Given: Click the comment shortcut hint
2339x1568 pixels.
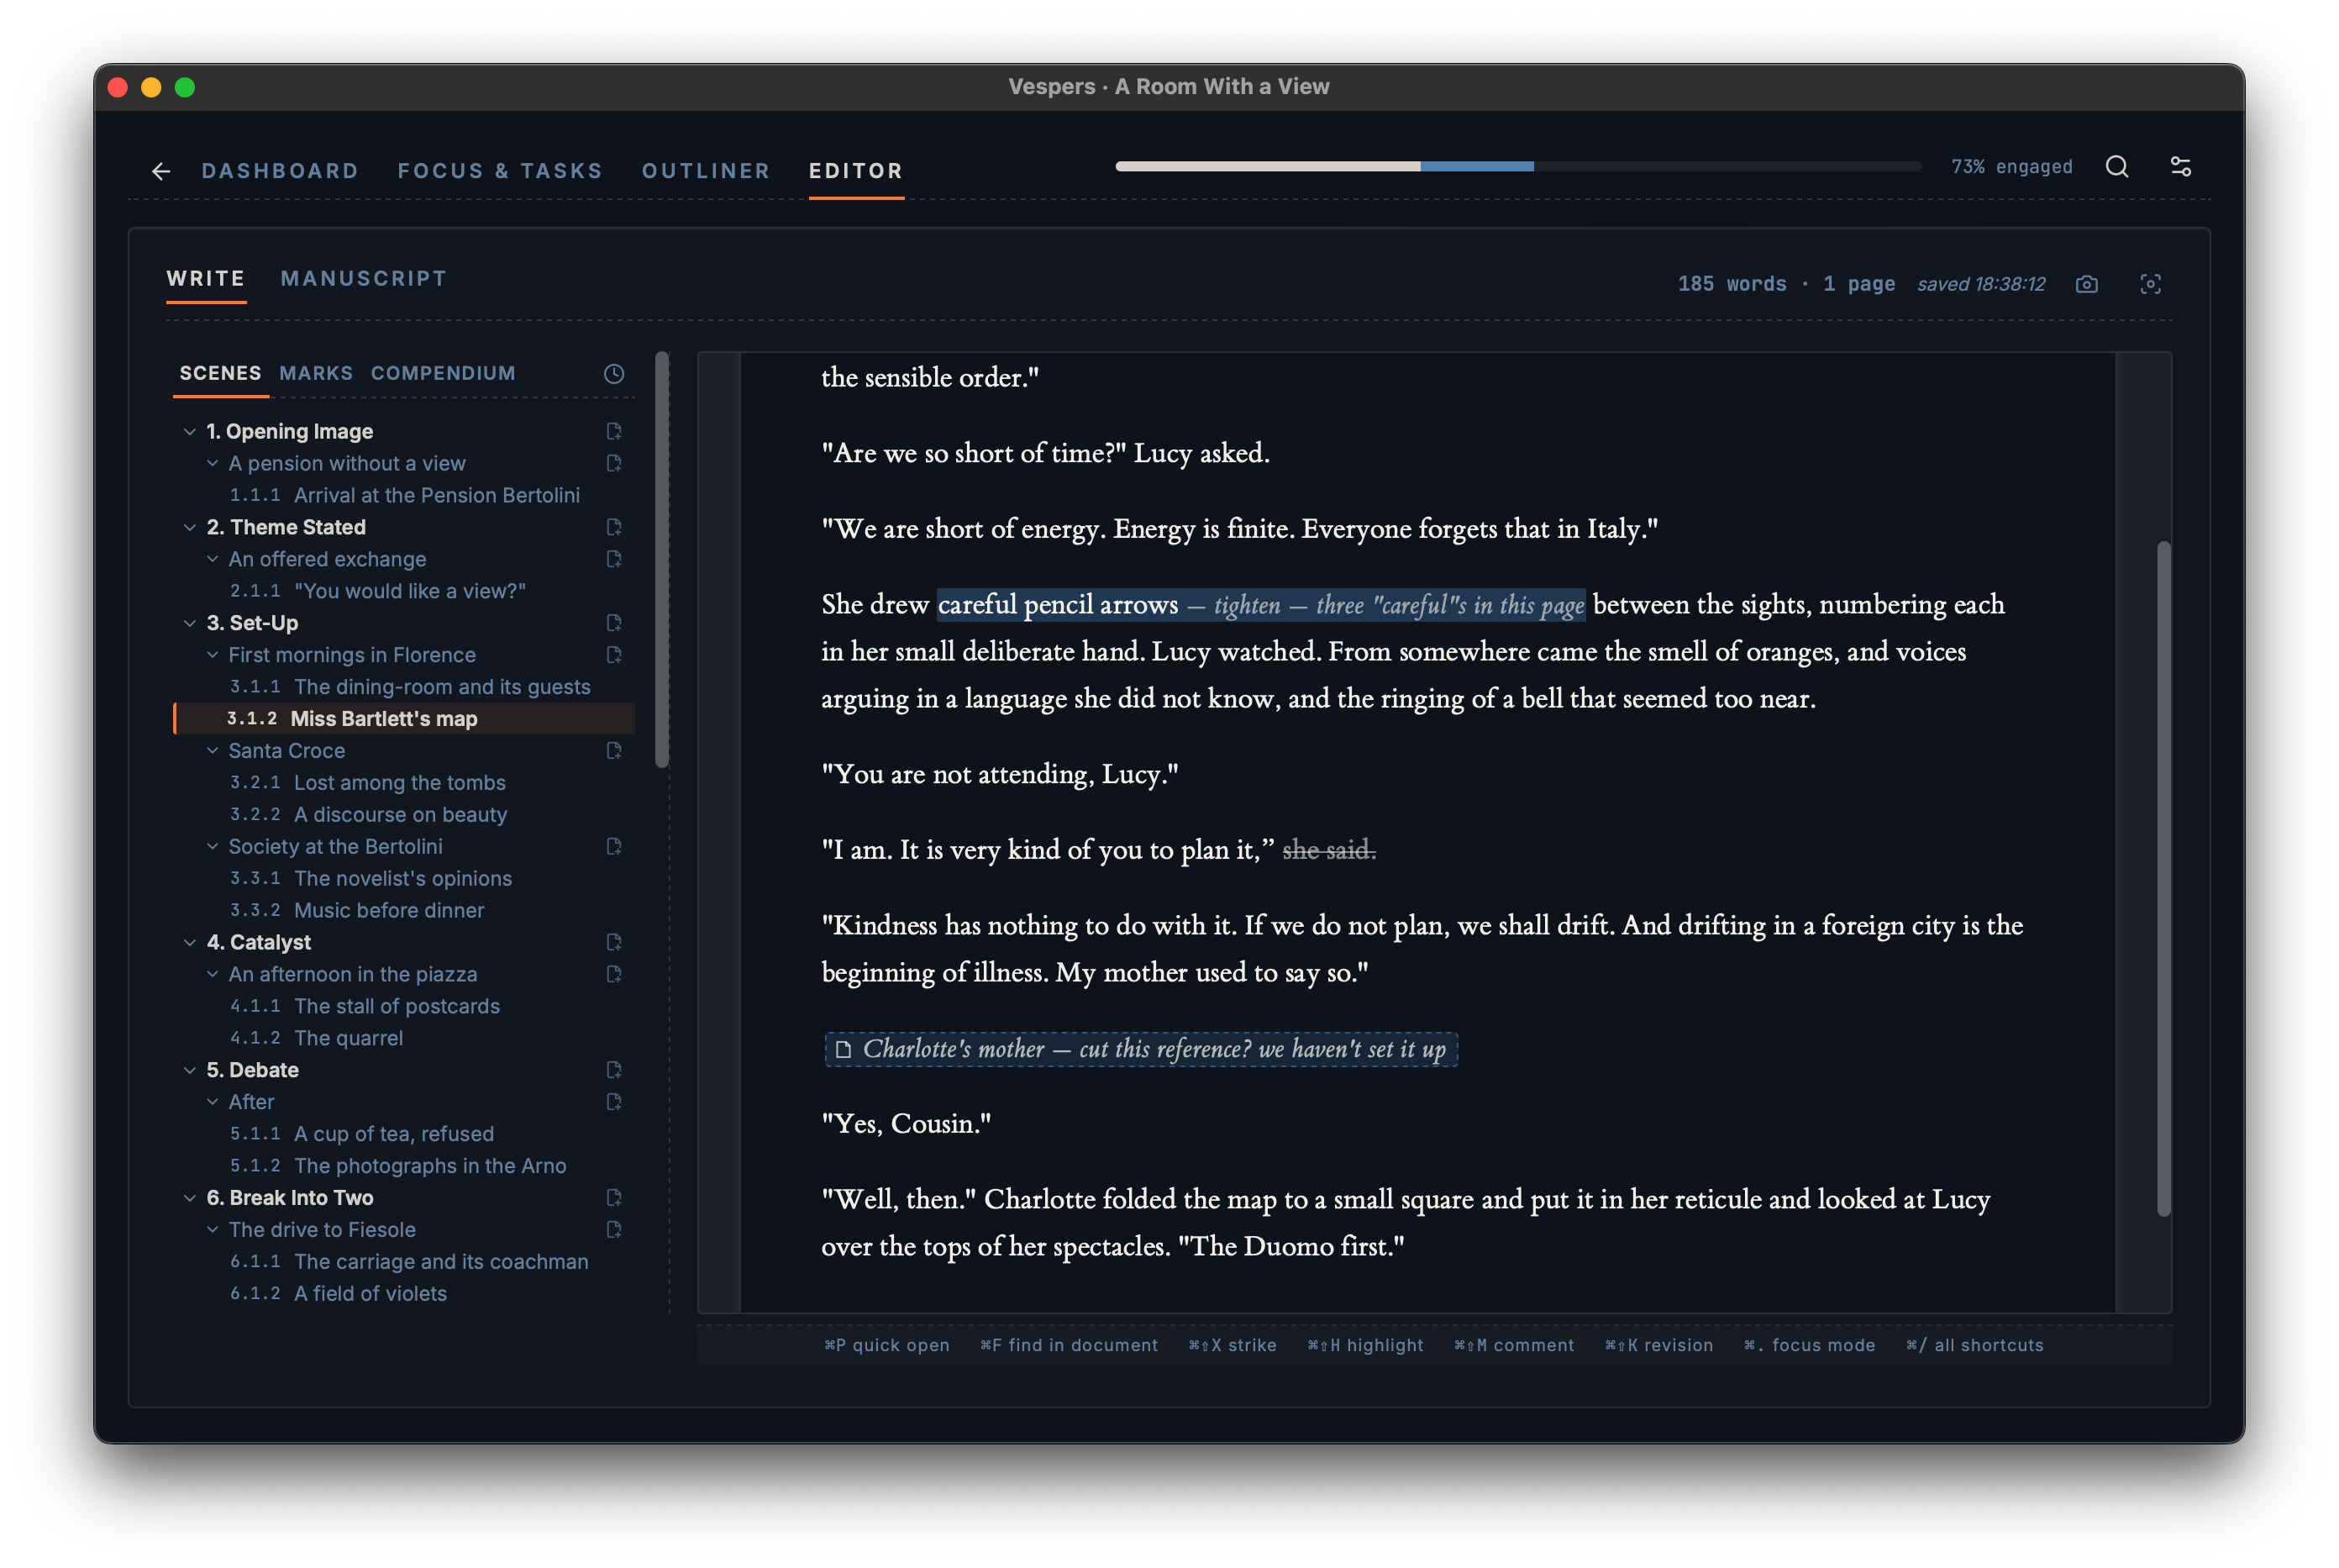Looking at the screenshot, I should point(1513,1345).
